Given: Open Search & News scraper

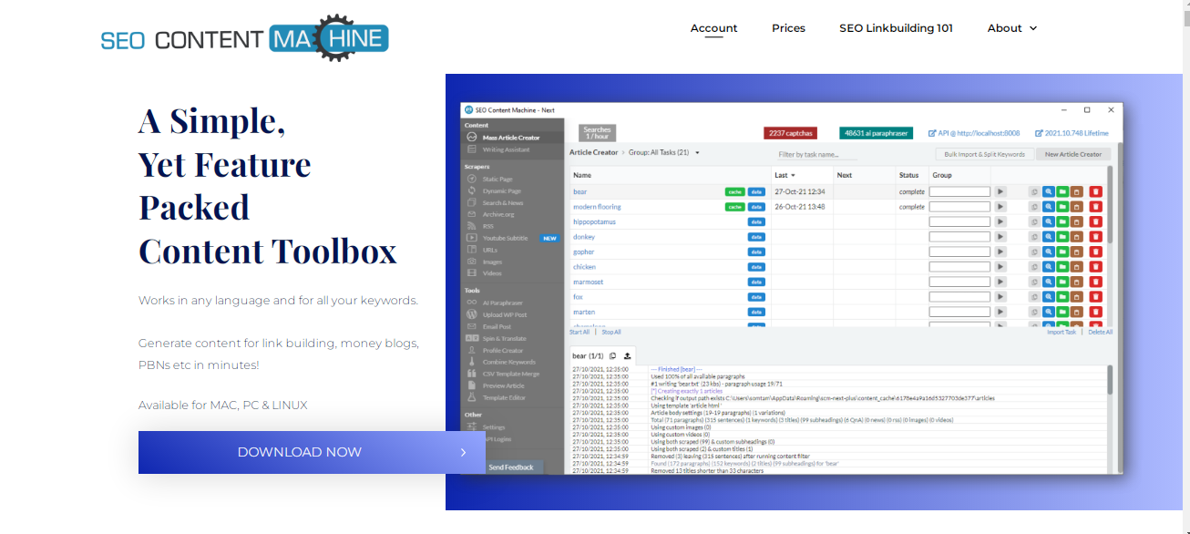Looking at the screenshot, I should tap(503, 203).
